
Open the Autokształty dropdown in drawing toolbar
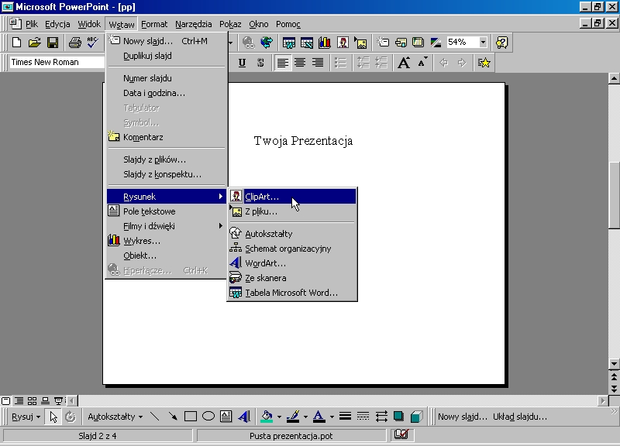[115, 417]
